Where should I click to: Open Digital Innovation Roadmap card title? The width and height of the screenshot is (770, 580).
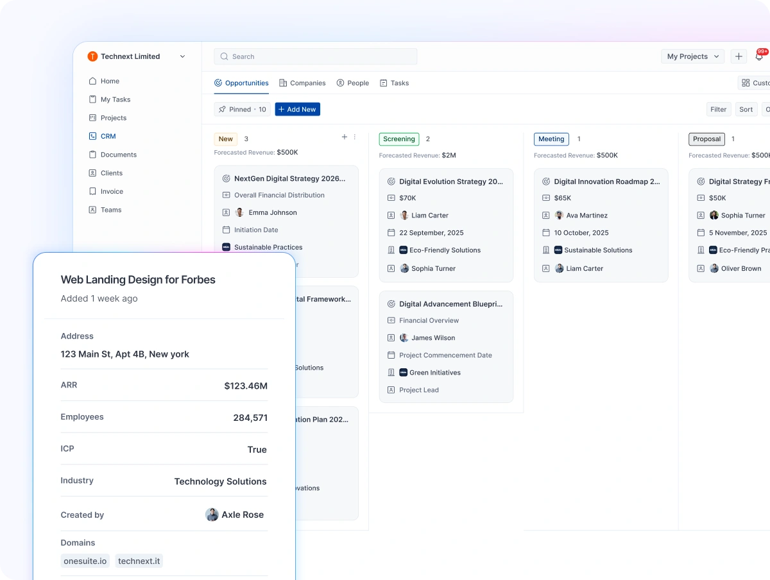click(607, 182)
